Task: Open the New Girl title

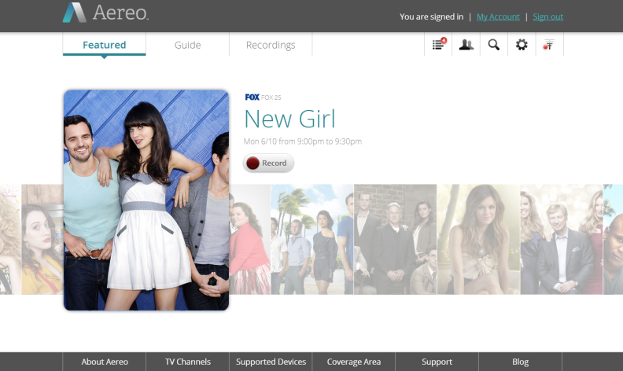Action: [289, 119]
